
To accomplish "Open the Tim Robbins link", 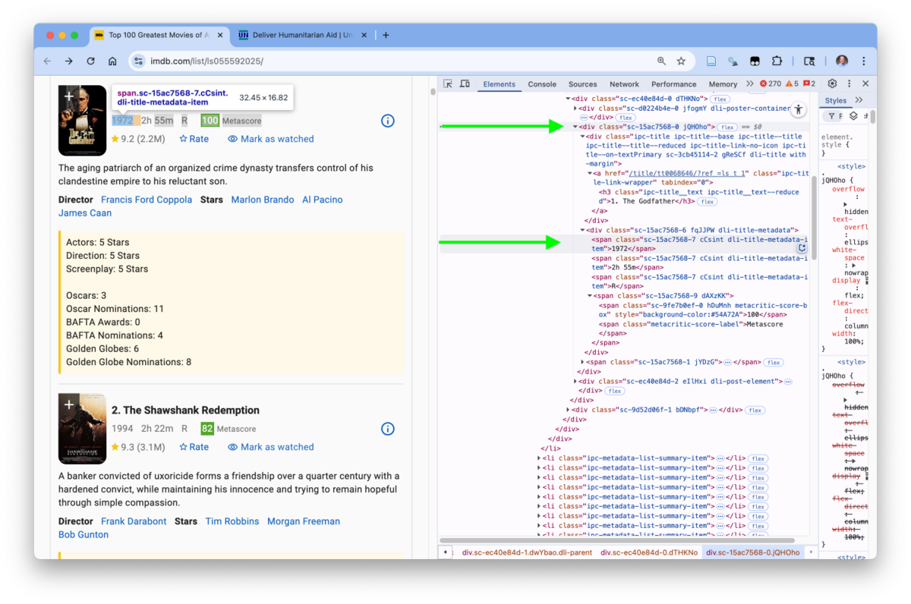I will (232, 521).
